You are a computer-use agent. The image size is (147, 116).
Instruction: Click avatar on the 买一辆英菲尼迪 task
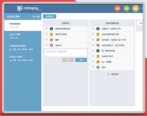click(98, 51)
